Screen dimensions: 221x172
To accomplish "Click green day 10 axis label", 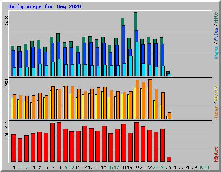I will 71,167.
